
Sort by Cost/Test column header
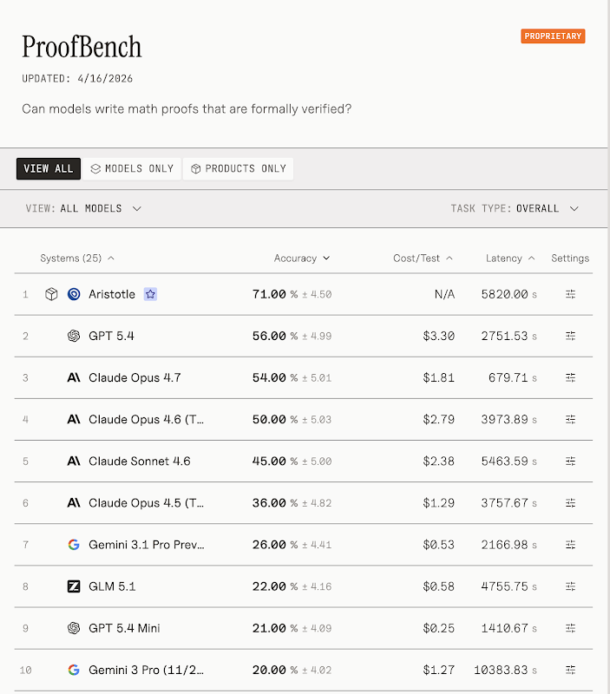tap(423, 258)
